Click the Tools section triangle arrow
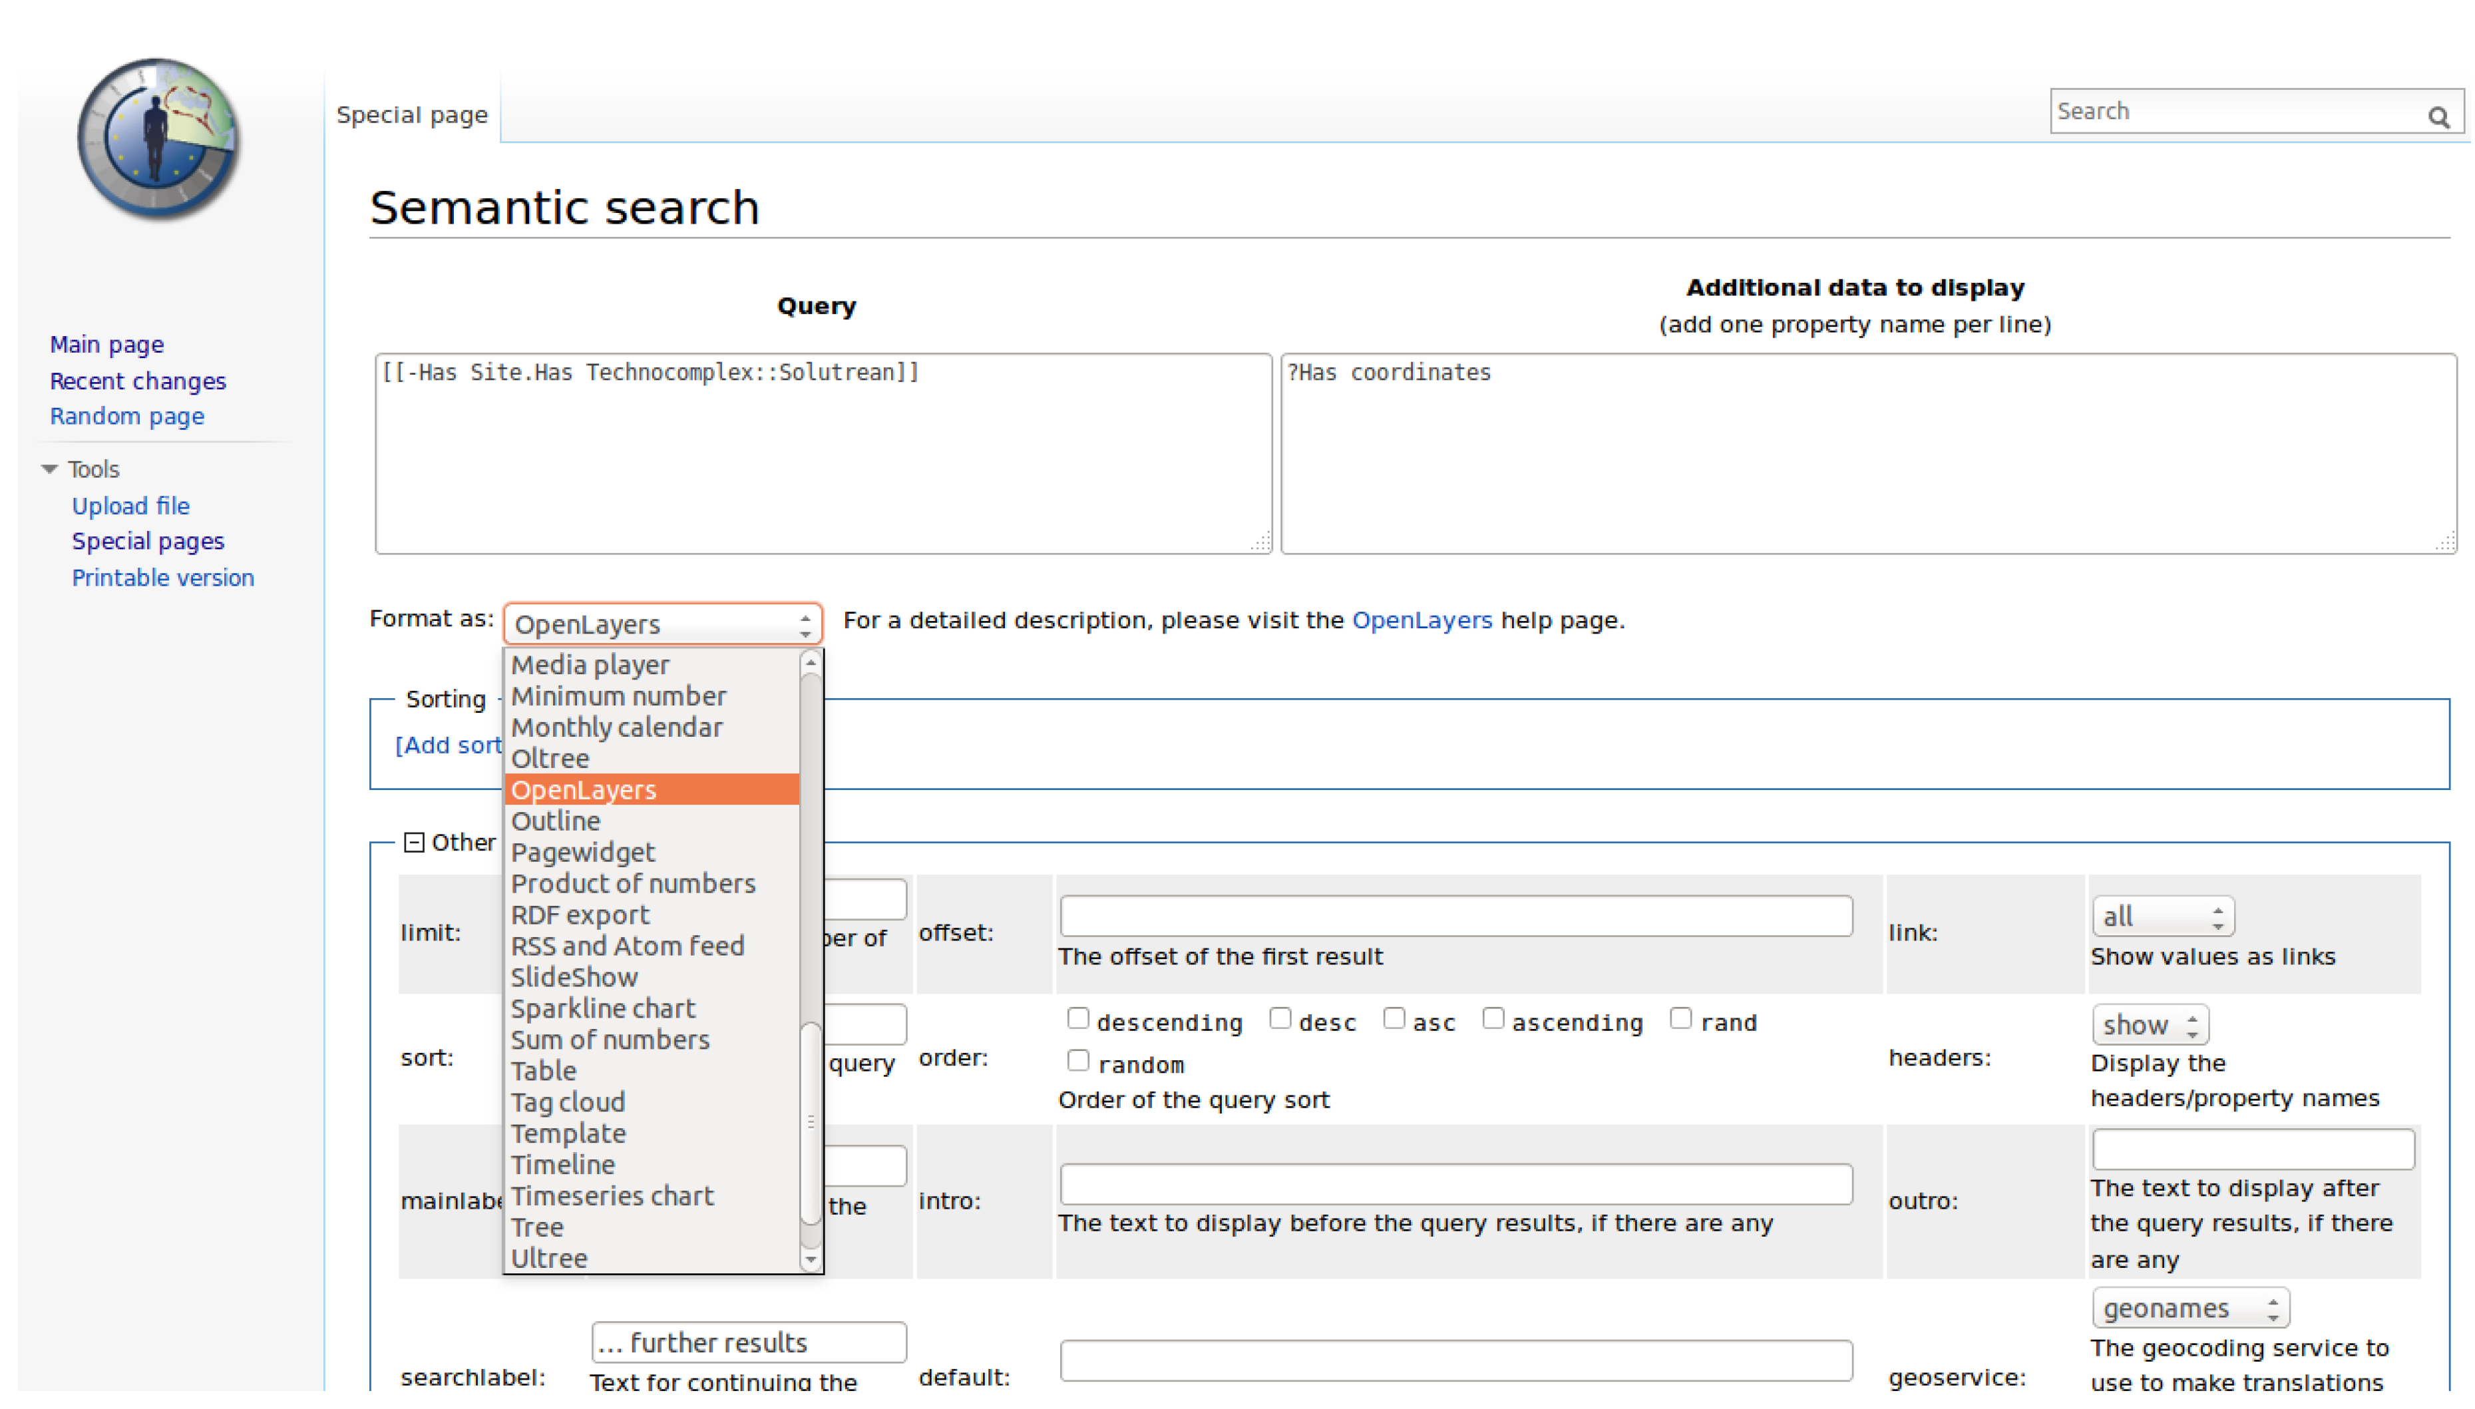 tap(49, 469)
